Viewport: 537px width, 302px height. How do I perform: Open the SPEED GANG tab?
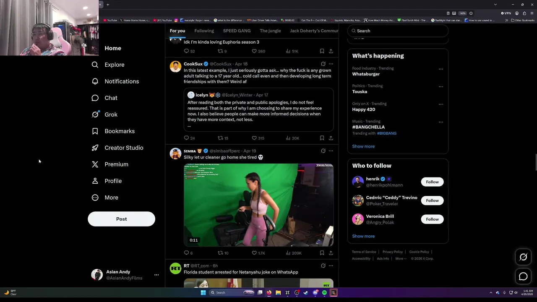pyautogui.click(x=237, y=31)
